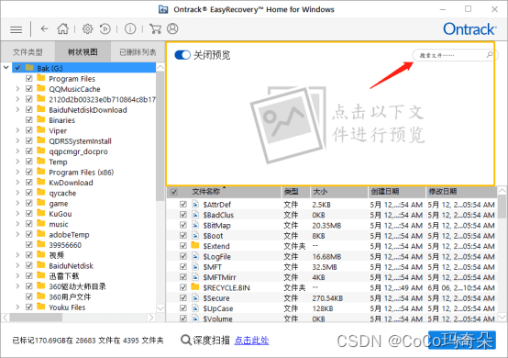Click the back arrow icon

pyautogui.click(x=44, y=29)
